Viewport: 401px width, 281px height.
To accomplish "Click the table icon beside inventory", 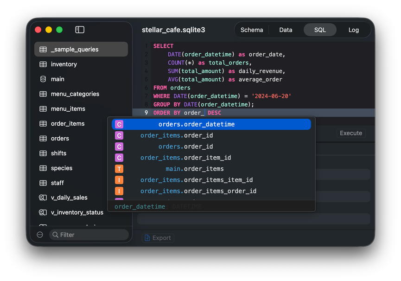I will pos(43,64).
